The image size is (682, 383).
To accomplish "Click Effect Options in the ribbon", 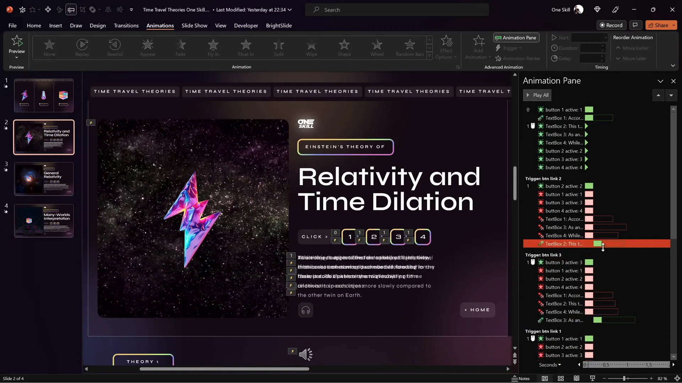I will [446, 48].
